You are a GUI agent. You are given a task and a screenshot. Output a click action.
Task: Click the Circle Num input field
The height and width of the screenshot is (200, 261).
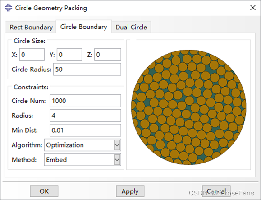coord(85,101)
